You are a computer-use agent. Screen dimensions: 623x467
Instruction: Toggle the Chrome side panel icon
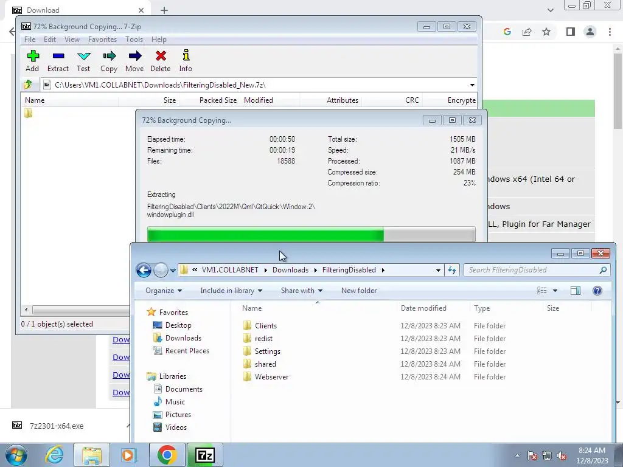coord(571,32)
